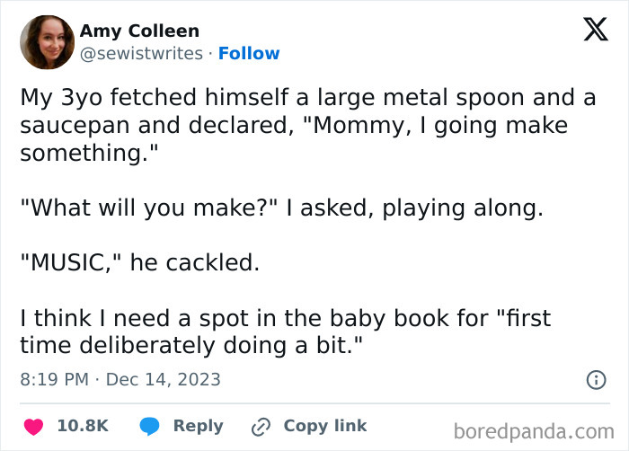Click the Copy link text
This screenshot has height=451, width=629.
click(325, 426)
